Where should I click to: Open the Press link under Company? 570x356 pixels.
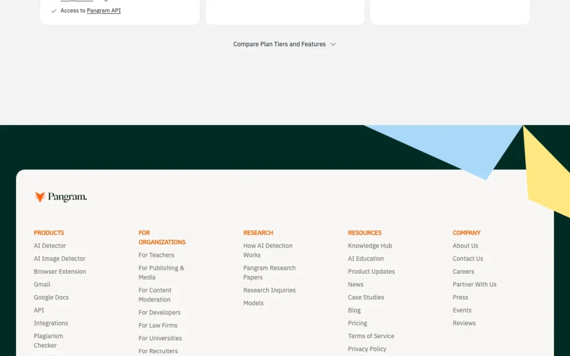click(x=460, y=297)
